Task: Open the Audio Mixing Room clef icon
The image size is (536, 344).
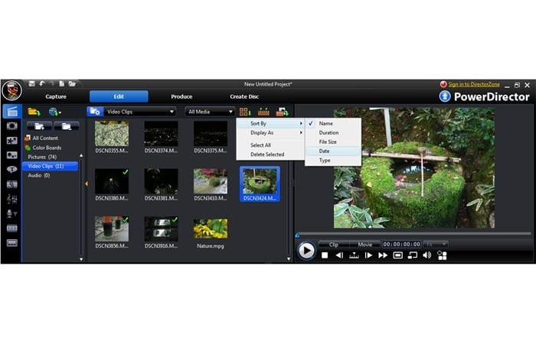Action: pos(12,199)
